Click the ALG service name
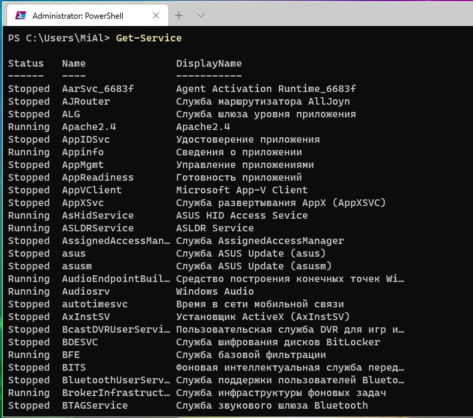Screen dimensions: 473x418 (71, 114)
